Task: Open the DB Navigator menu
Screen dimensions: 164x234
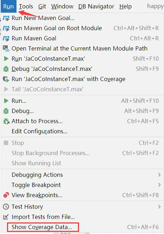Action: [96, 6]
